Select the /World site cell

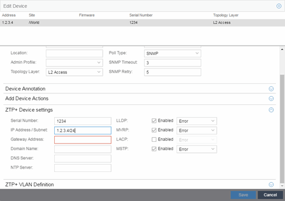coord(34,22)
